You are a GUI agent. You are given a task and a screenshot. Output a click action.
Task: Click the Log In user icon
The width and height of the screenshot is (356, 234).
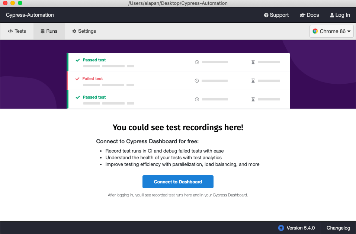331,15
